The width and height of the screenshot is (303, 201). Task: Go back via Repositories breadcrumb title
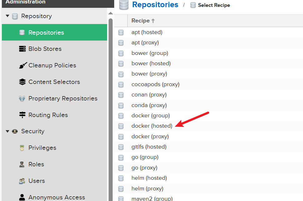click(x=155, y=5)
